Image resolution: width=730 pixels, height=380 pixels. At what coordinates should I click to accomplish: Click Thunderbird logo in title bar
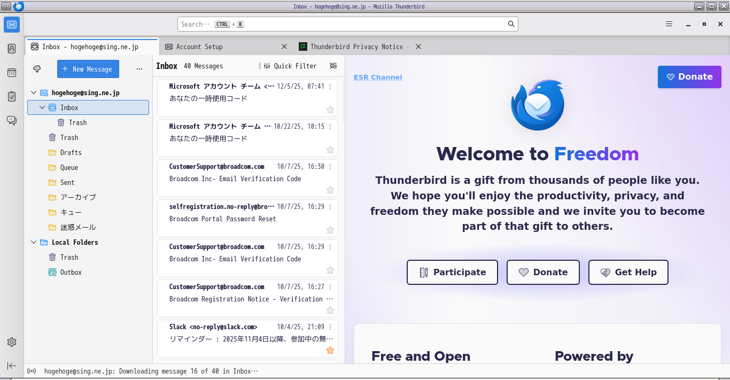(x=19, y=6)
